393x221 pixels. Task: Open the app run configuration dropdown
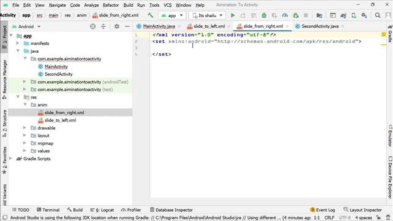(x=172, y=15)
